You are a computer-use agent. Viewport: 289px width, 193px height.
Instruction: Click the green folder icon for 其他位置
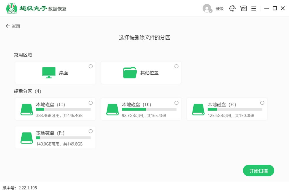(x=130, y=73)
